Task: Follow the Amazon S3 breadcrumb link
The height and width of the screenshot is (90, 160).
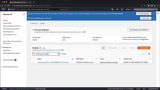Action: [x=34, y=23]
